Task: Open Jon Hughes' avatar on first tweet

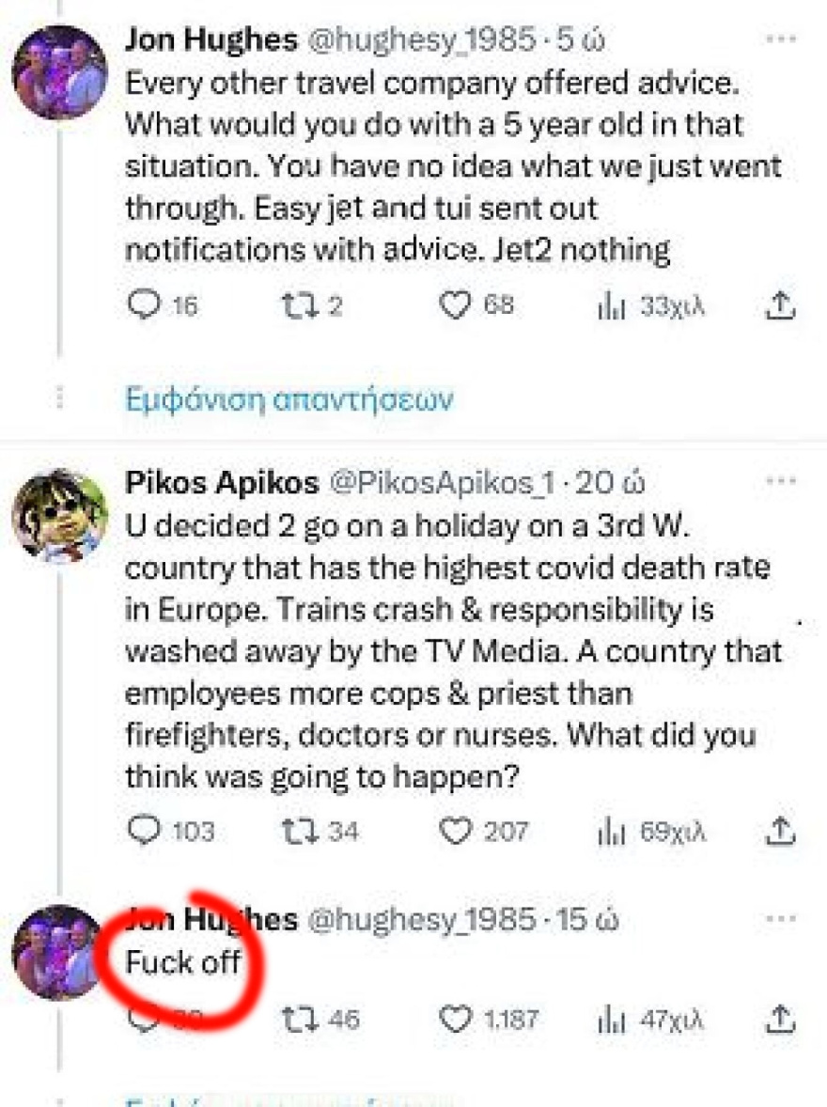Action: (60, 72)
